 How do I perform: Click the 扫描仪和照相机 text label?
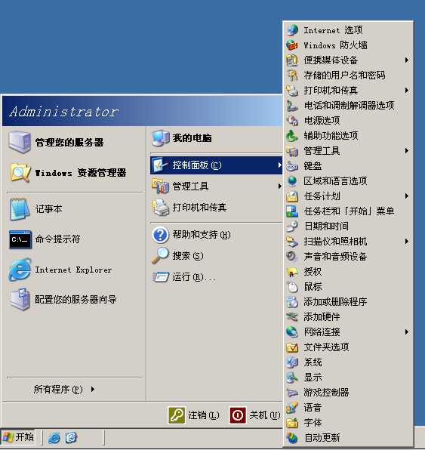tap(335, 242)
